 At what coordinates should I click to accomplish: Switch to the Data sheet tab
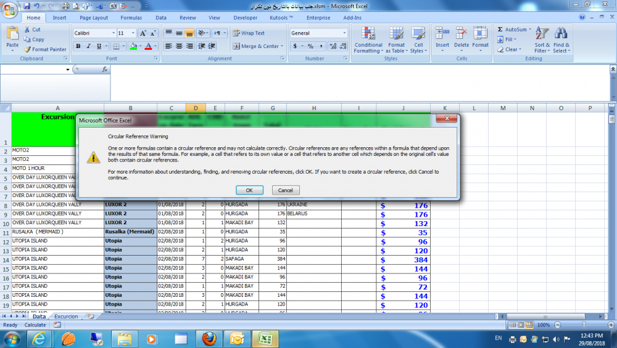click(39, 316)
